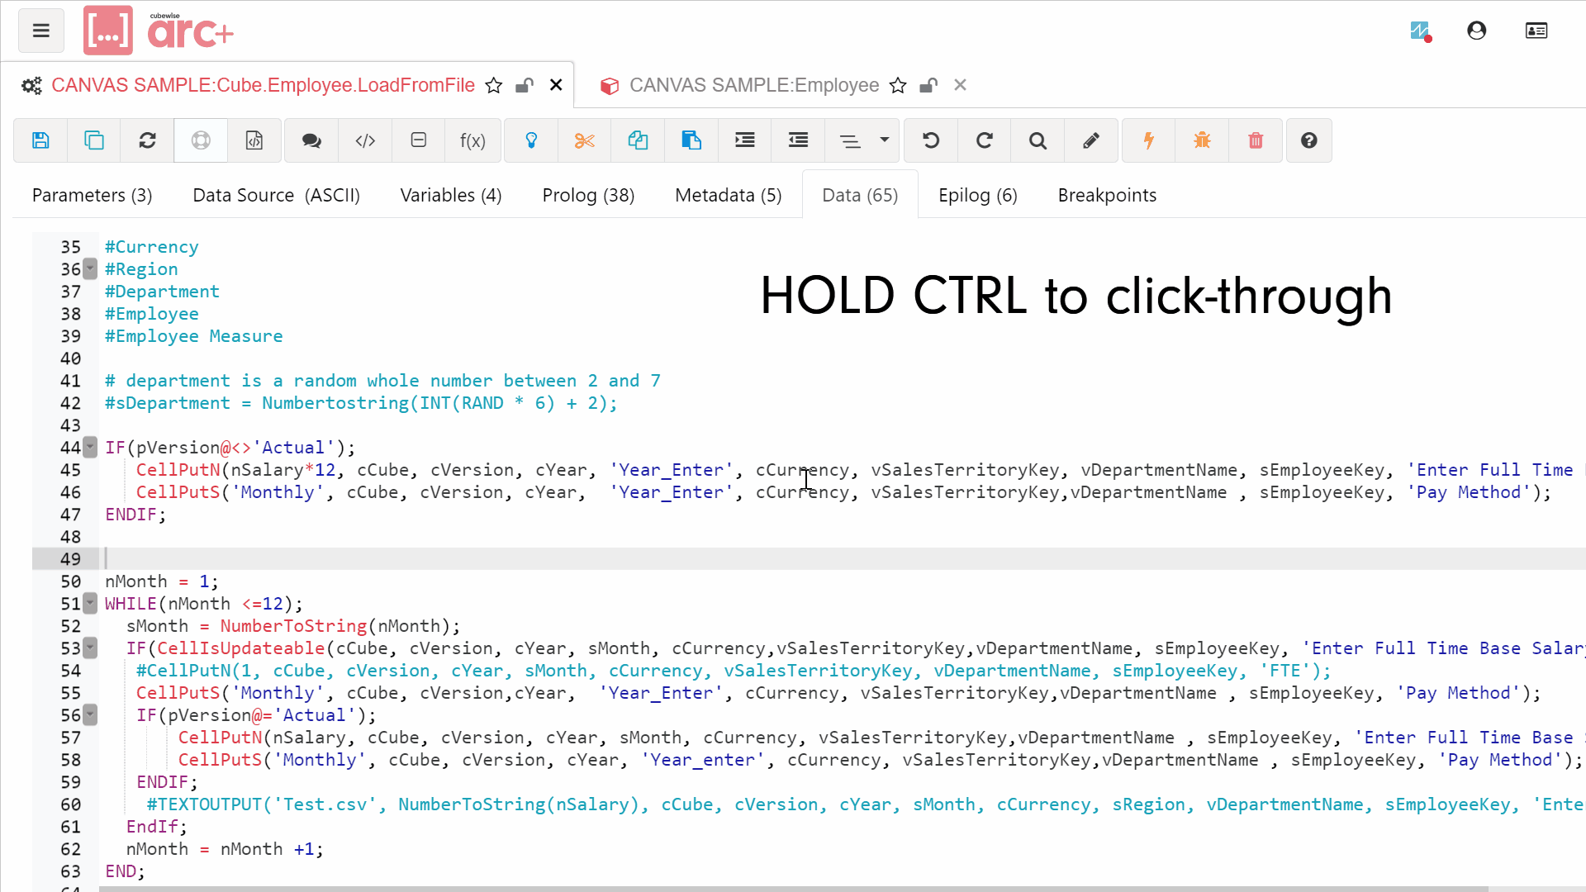
Task: Open the hamburger navigation menu
Action: [41, 31]
